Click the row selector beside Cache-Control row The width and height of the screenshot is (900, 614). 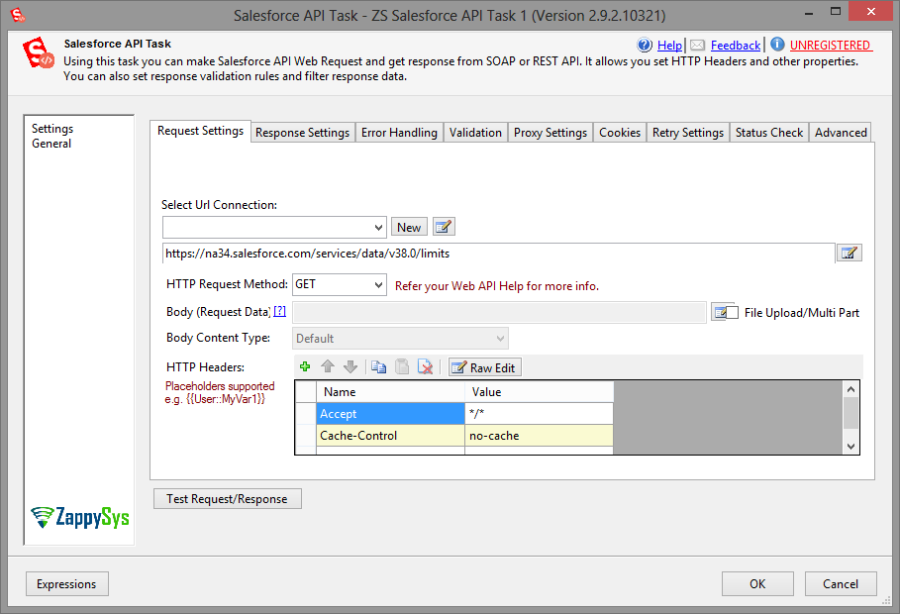coord(306,436)
